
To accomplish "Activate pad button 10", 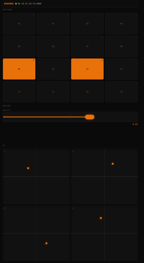I will click(53, 69).
